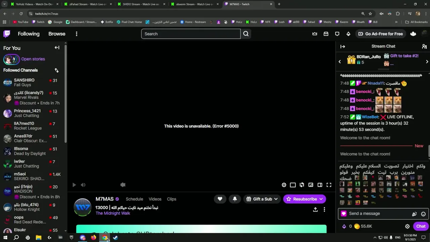Image resolution: width=430 pixels, height=242 pixels.
Task: Open Twitch home via the logo icon
Action: [7, 34]
